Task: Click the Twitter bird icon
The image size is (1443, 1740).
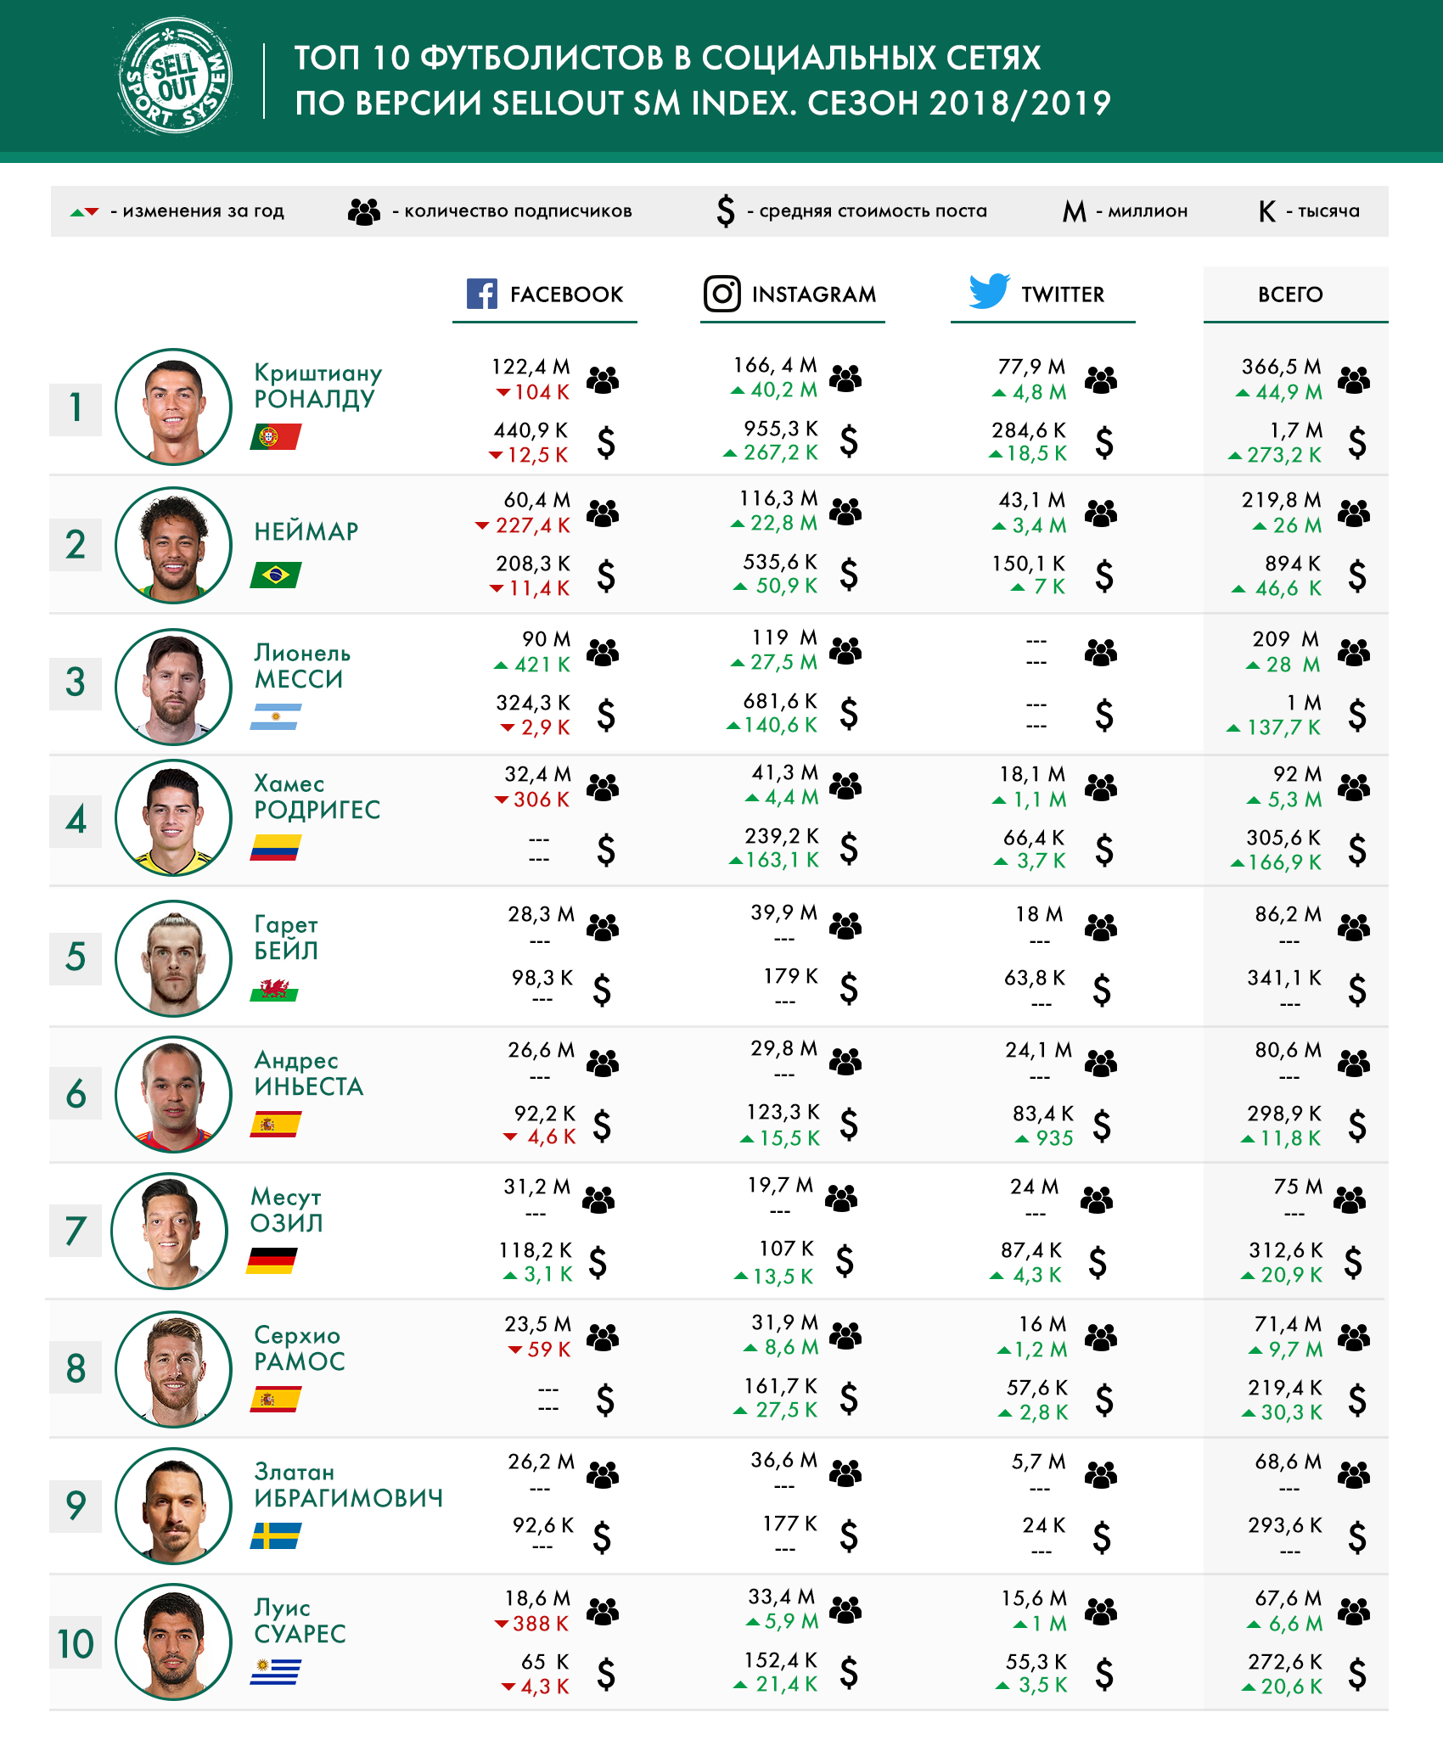Action: 990,291
